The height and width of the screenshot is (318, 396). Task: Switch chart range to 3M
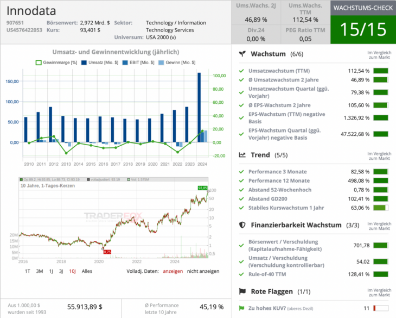coord(40,271)
